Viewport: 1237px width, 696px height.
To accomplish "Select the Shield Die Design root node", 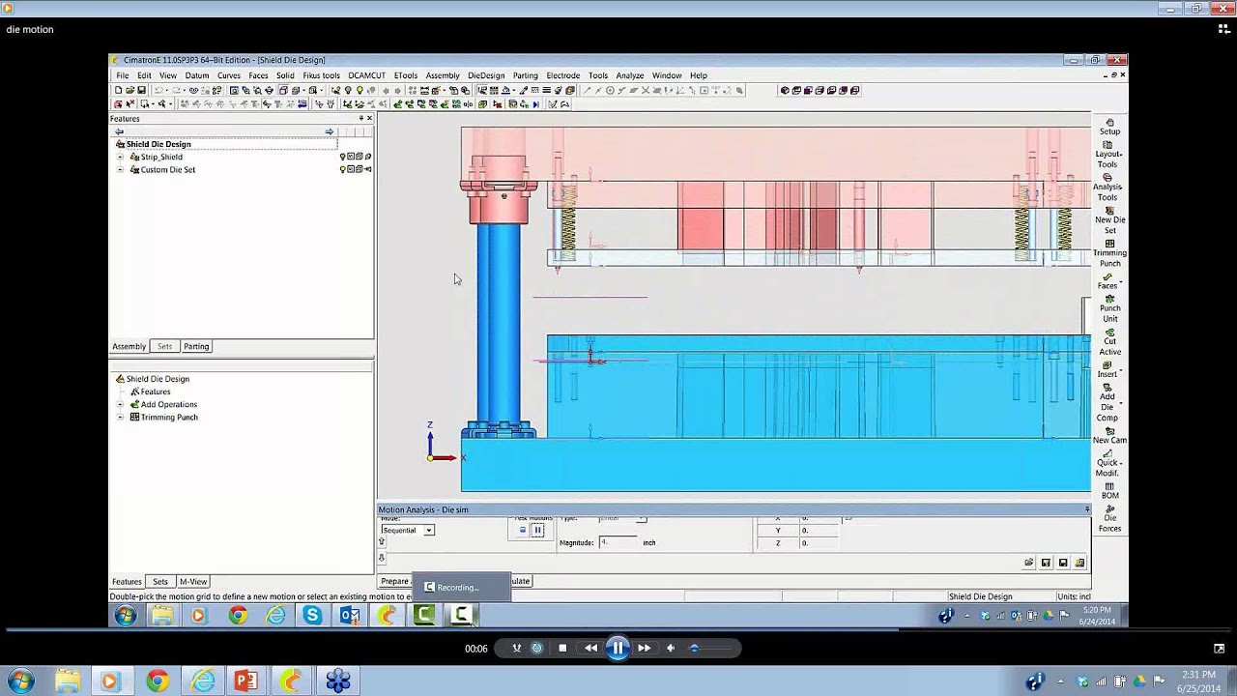I will [x=158, y=144].
